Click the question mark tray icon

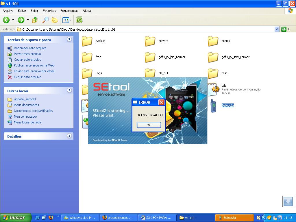click(x=258, y=218)
